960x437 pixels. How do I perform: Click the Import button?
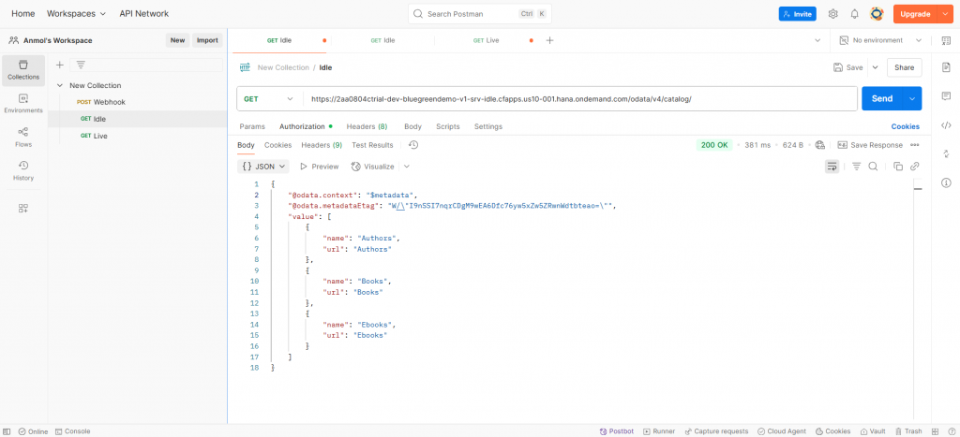[207, 40]
